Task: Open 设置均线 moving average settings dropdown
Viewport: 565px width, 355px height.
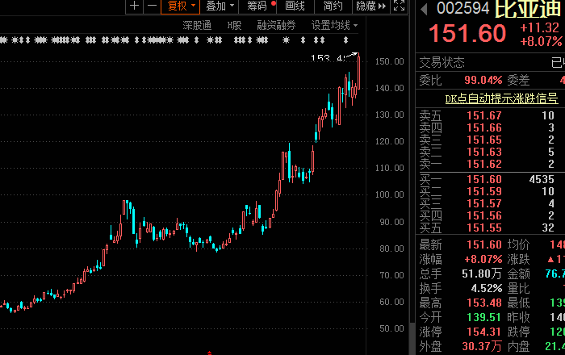Action: (334, 25)
